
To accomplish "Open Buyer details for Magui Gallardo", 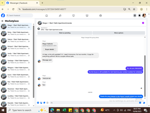I will (x=49, y=49).
